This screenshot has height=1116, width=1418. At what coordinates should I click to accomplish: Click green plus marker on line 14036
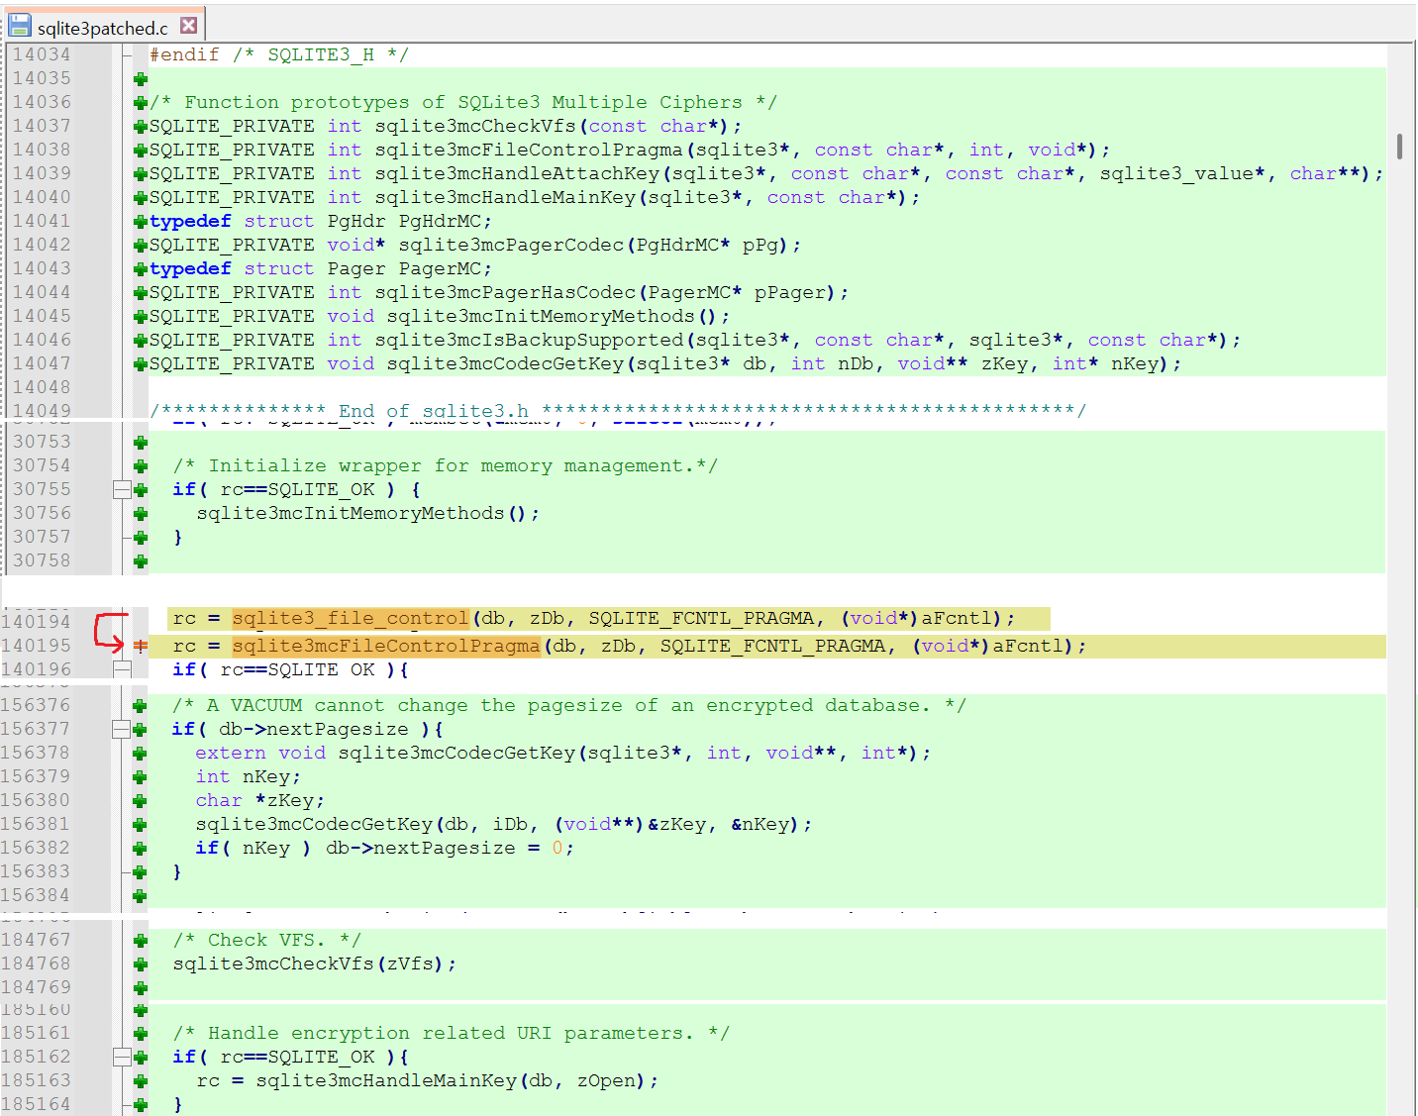coord(141,103)
